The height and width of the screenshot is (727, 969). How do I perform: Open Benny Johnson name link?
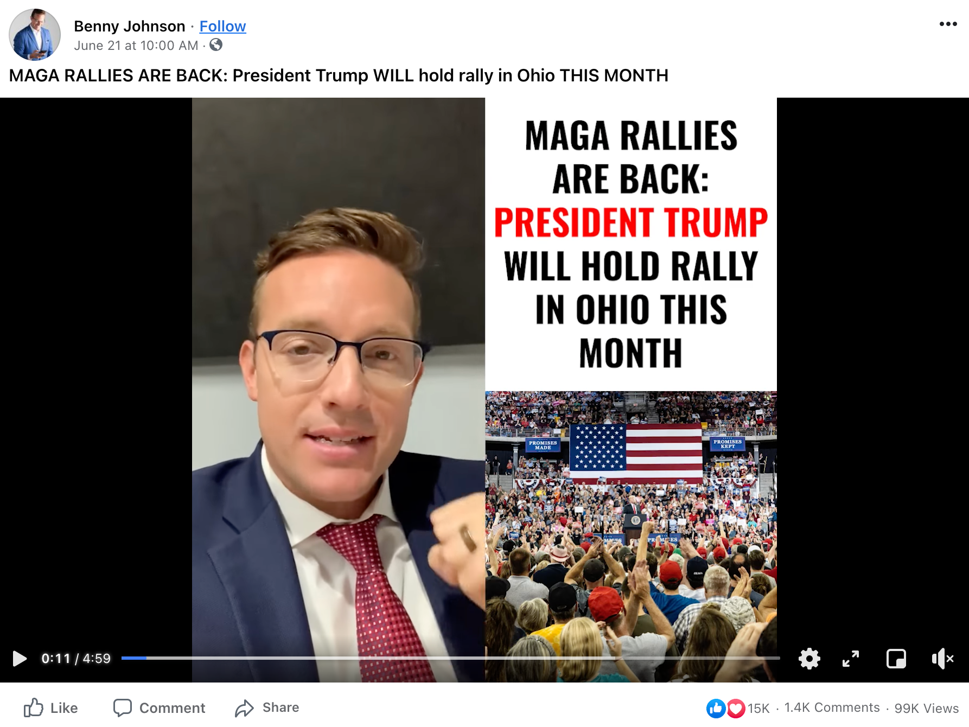point(130,26)
